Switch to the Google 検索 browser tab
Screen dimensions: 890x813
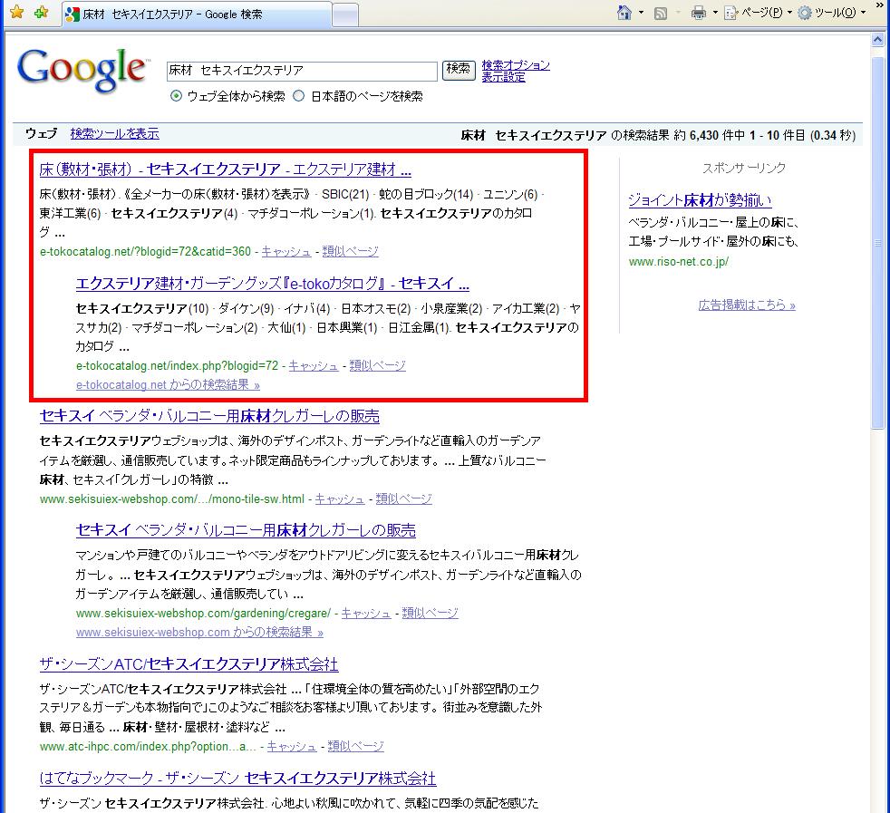[x=195, y=15]
